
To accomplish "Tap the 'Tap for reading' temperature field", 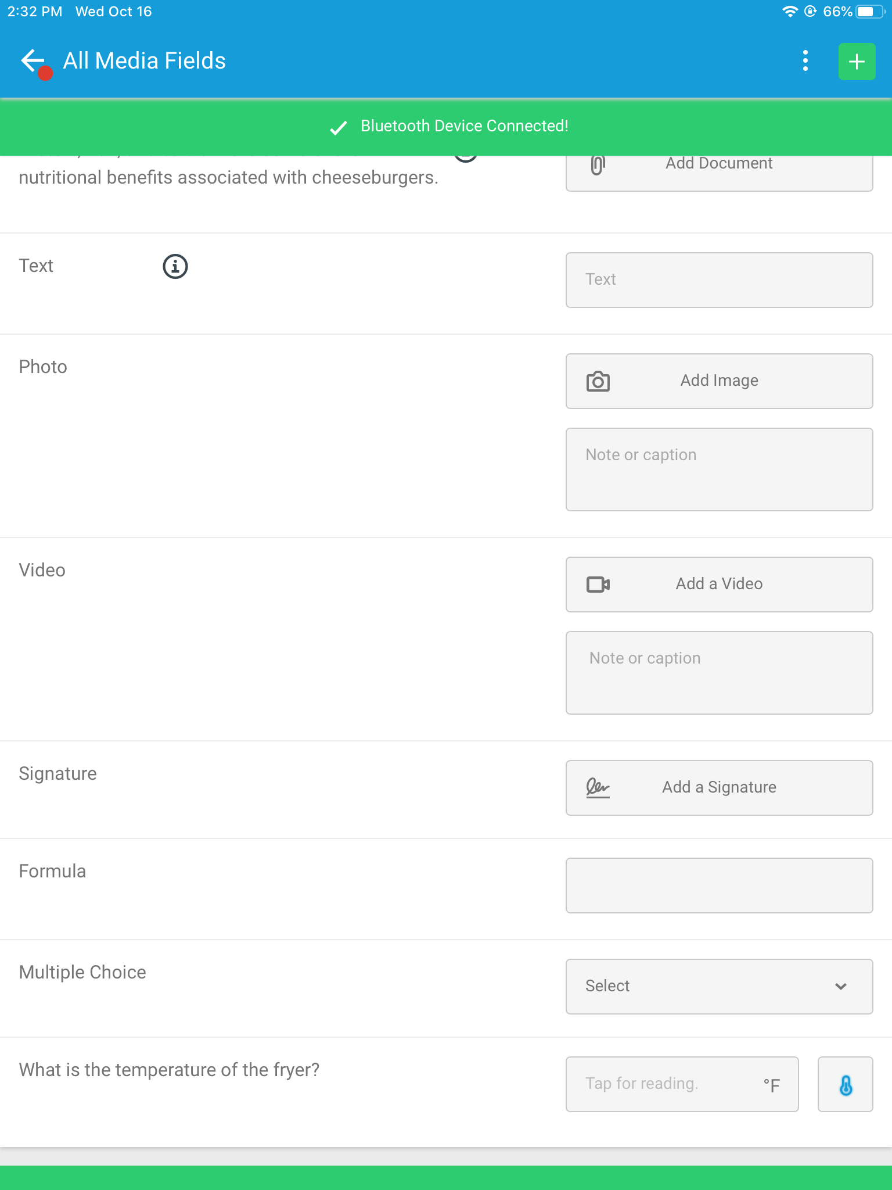I will (x=682, y=1084).
